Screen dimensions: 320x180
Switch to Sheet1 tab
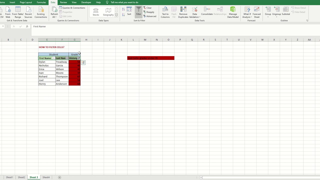point(9,177)
